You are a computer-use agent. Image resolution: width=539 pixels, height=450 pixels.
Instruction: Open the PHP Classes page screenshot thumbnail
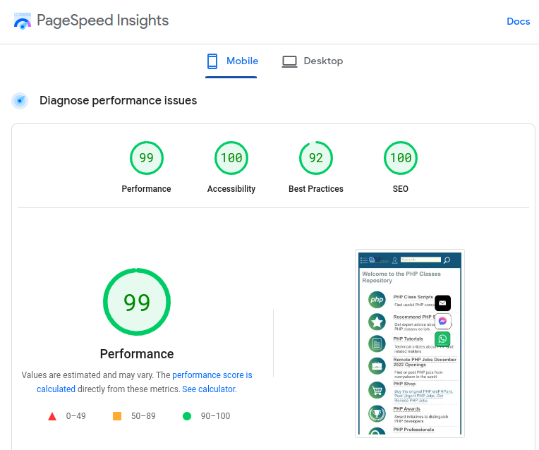[x=410, y=343]
